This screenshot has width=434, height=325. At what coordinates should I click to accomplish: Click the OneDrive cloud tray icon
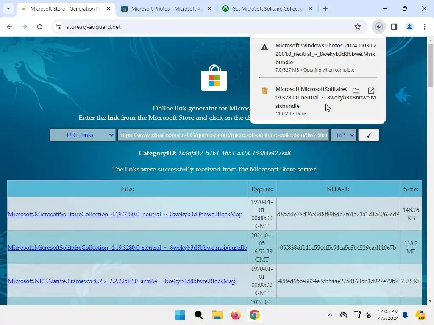coord(343,315)
